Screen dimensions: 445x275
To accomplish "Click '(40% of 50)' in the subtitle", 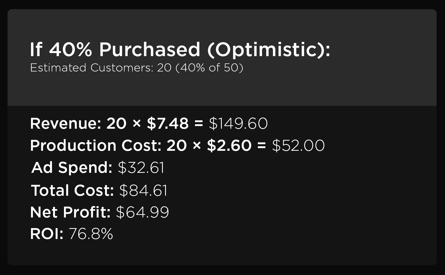I will pos(209,68).
